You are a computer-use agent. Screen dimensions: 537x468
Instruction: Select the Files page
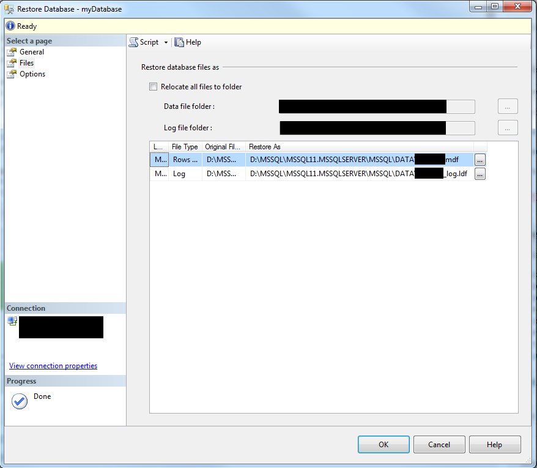[26, 63]
